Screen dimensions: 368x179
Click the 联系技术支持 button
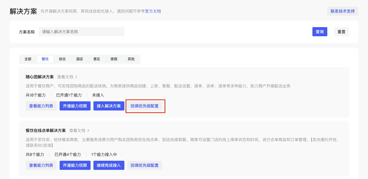click(342, 11)
